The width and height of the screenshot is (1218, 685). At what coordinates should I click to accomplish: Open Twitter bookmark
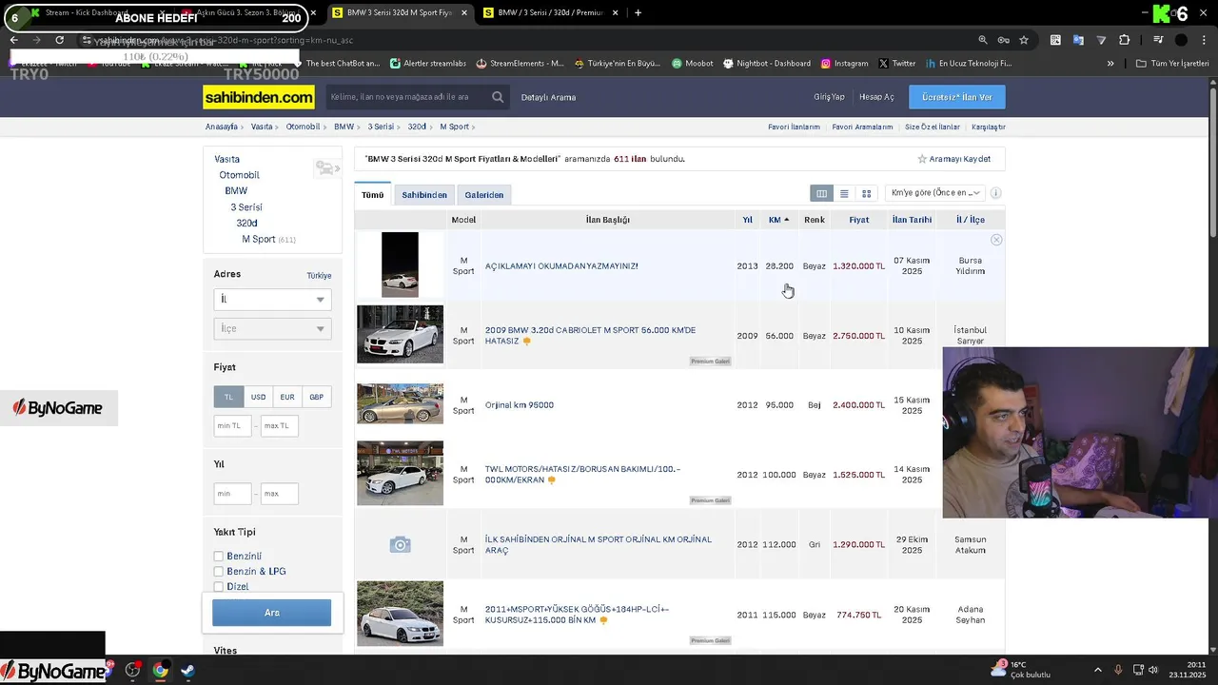(897, 64)
